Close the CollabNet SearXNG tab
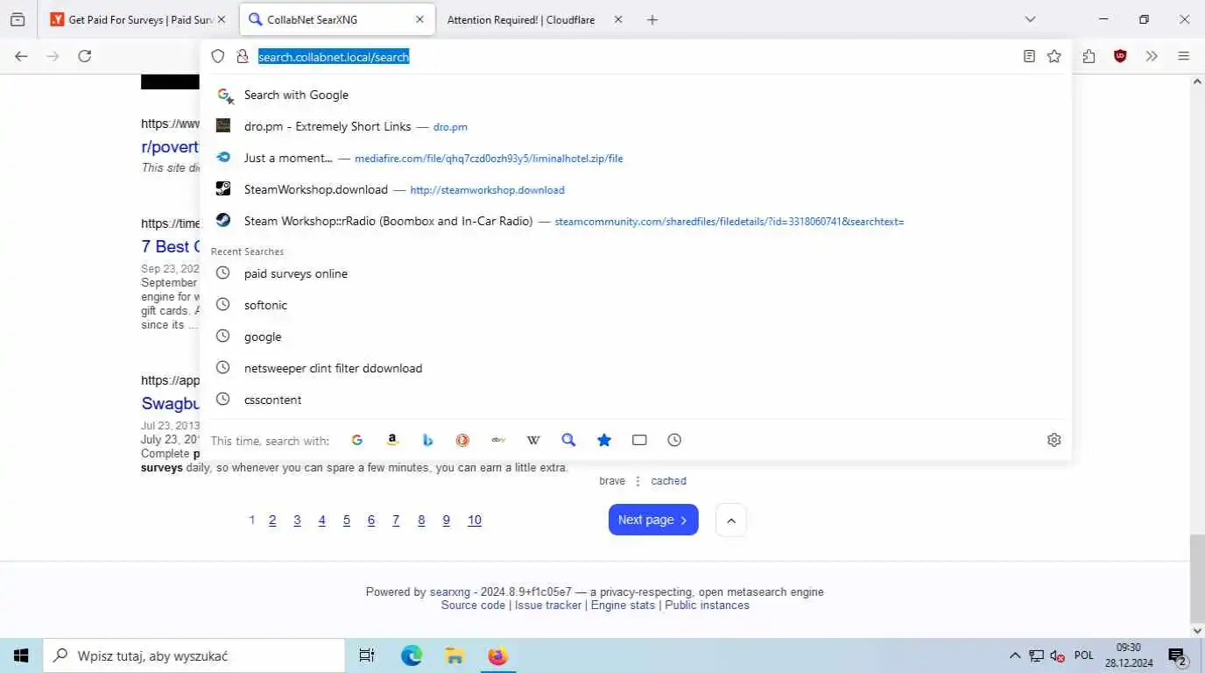 (x=419, y=19)
